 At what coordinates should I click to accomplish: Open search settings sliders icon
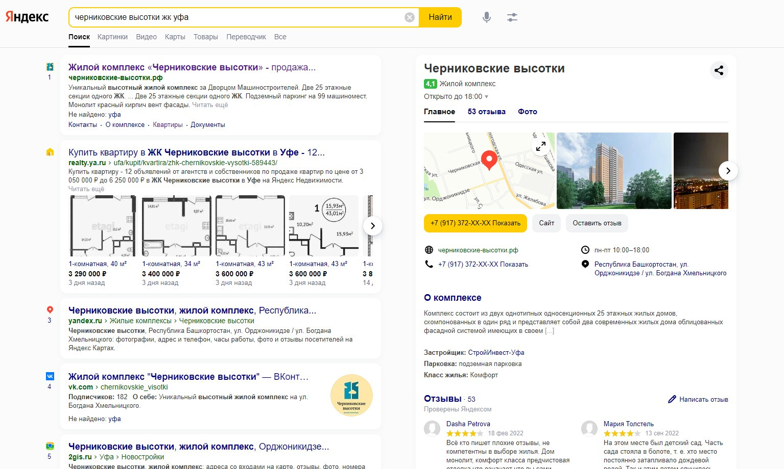[512, 17]
